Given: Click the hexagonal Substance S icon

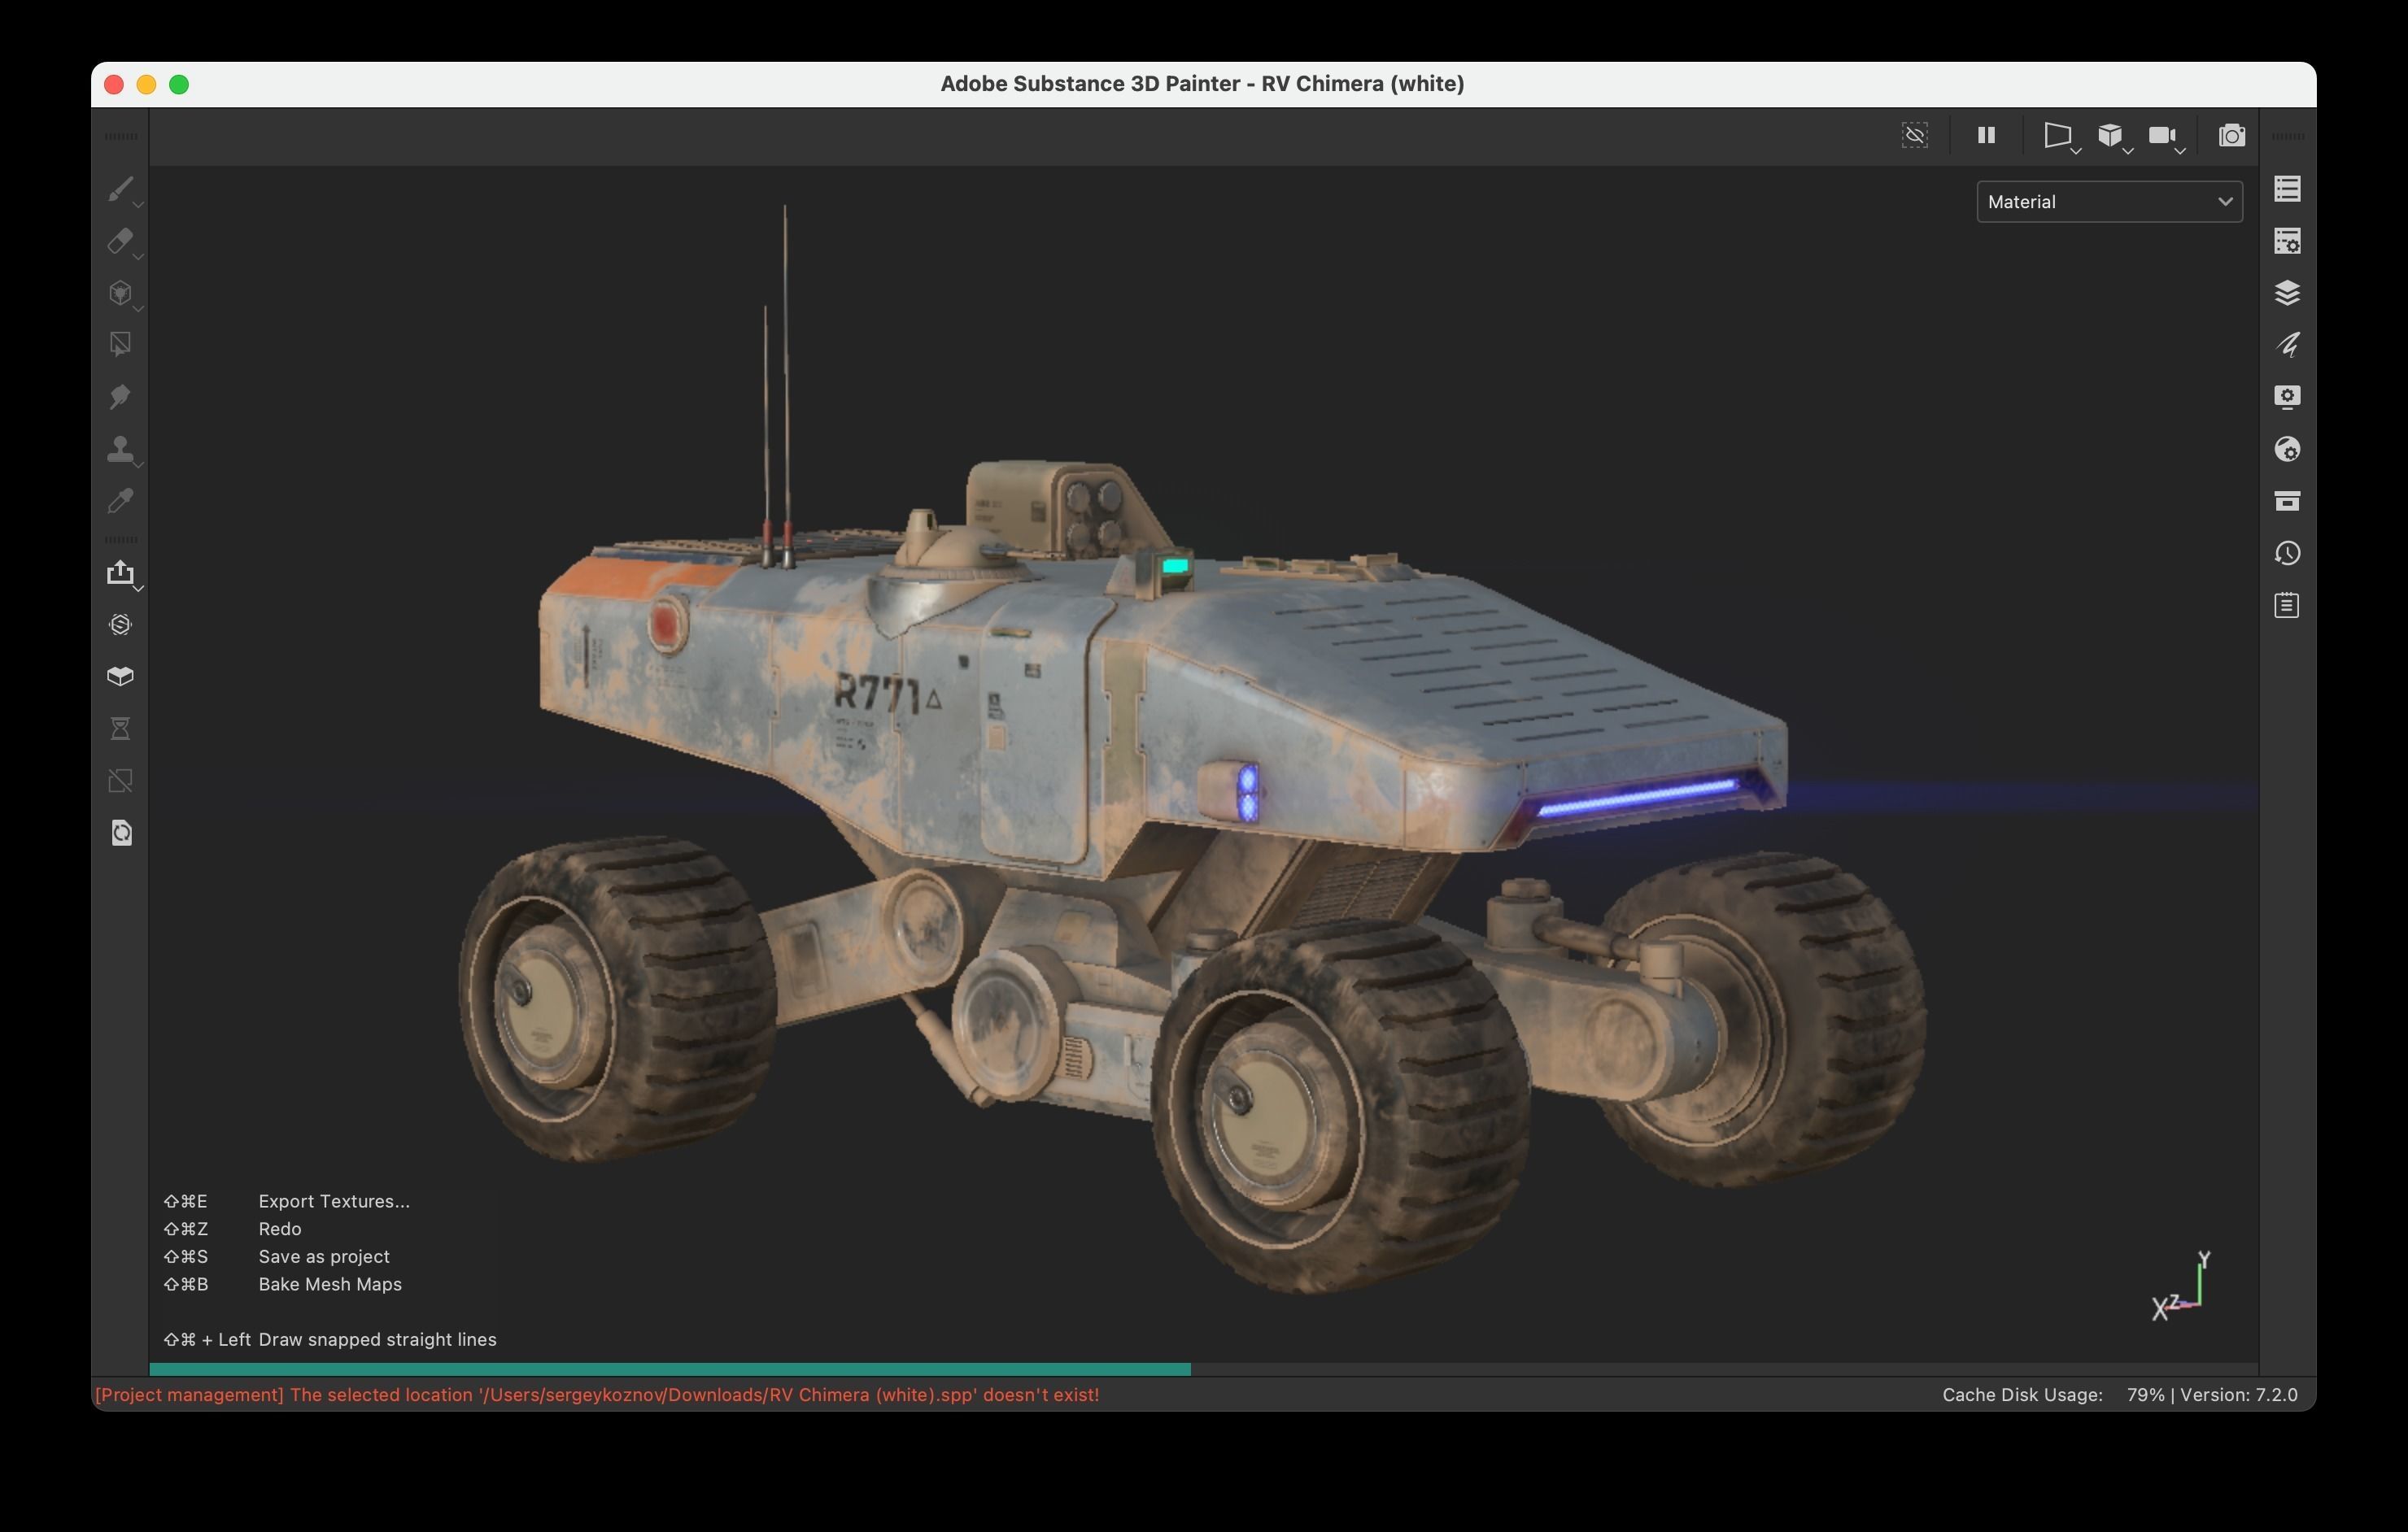Looking at the screenshot, I should (x=120, y=625).
